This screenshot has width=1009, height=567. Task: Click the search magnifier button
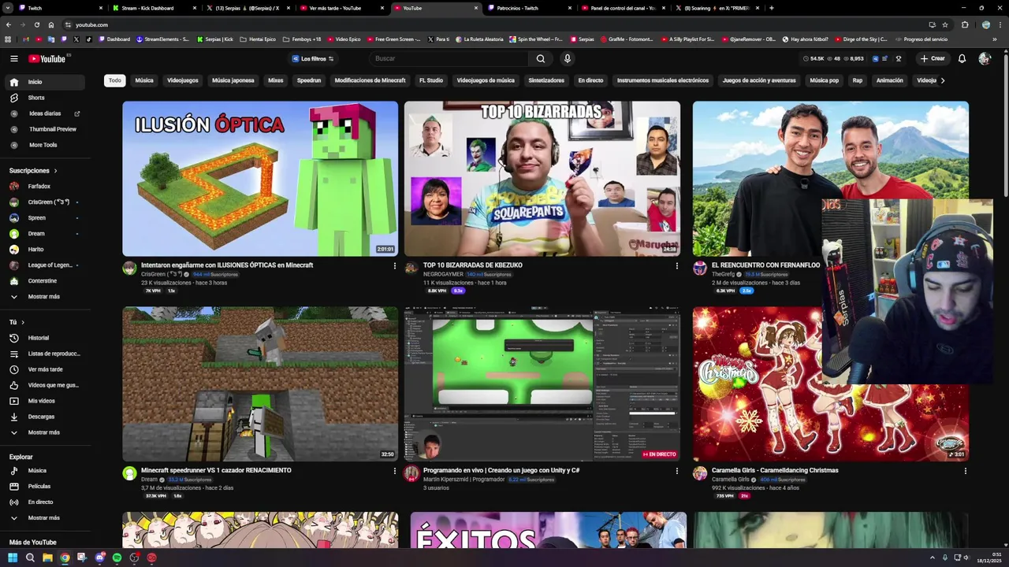click(x=540, y=58)
